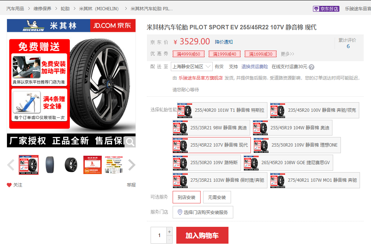Select the tire with wheel side thumbnail

tap(71, 165)
